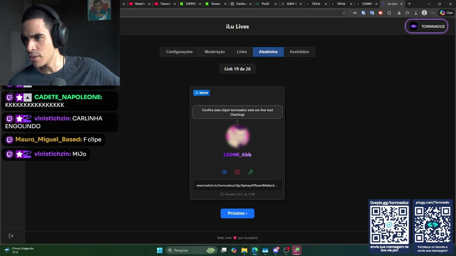This screenshot has height=256, width=456.
Task: Open a new browser tab
Action: pyautogui.click(x=409, y=4)
